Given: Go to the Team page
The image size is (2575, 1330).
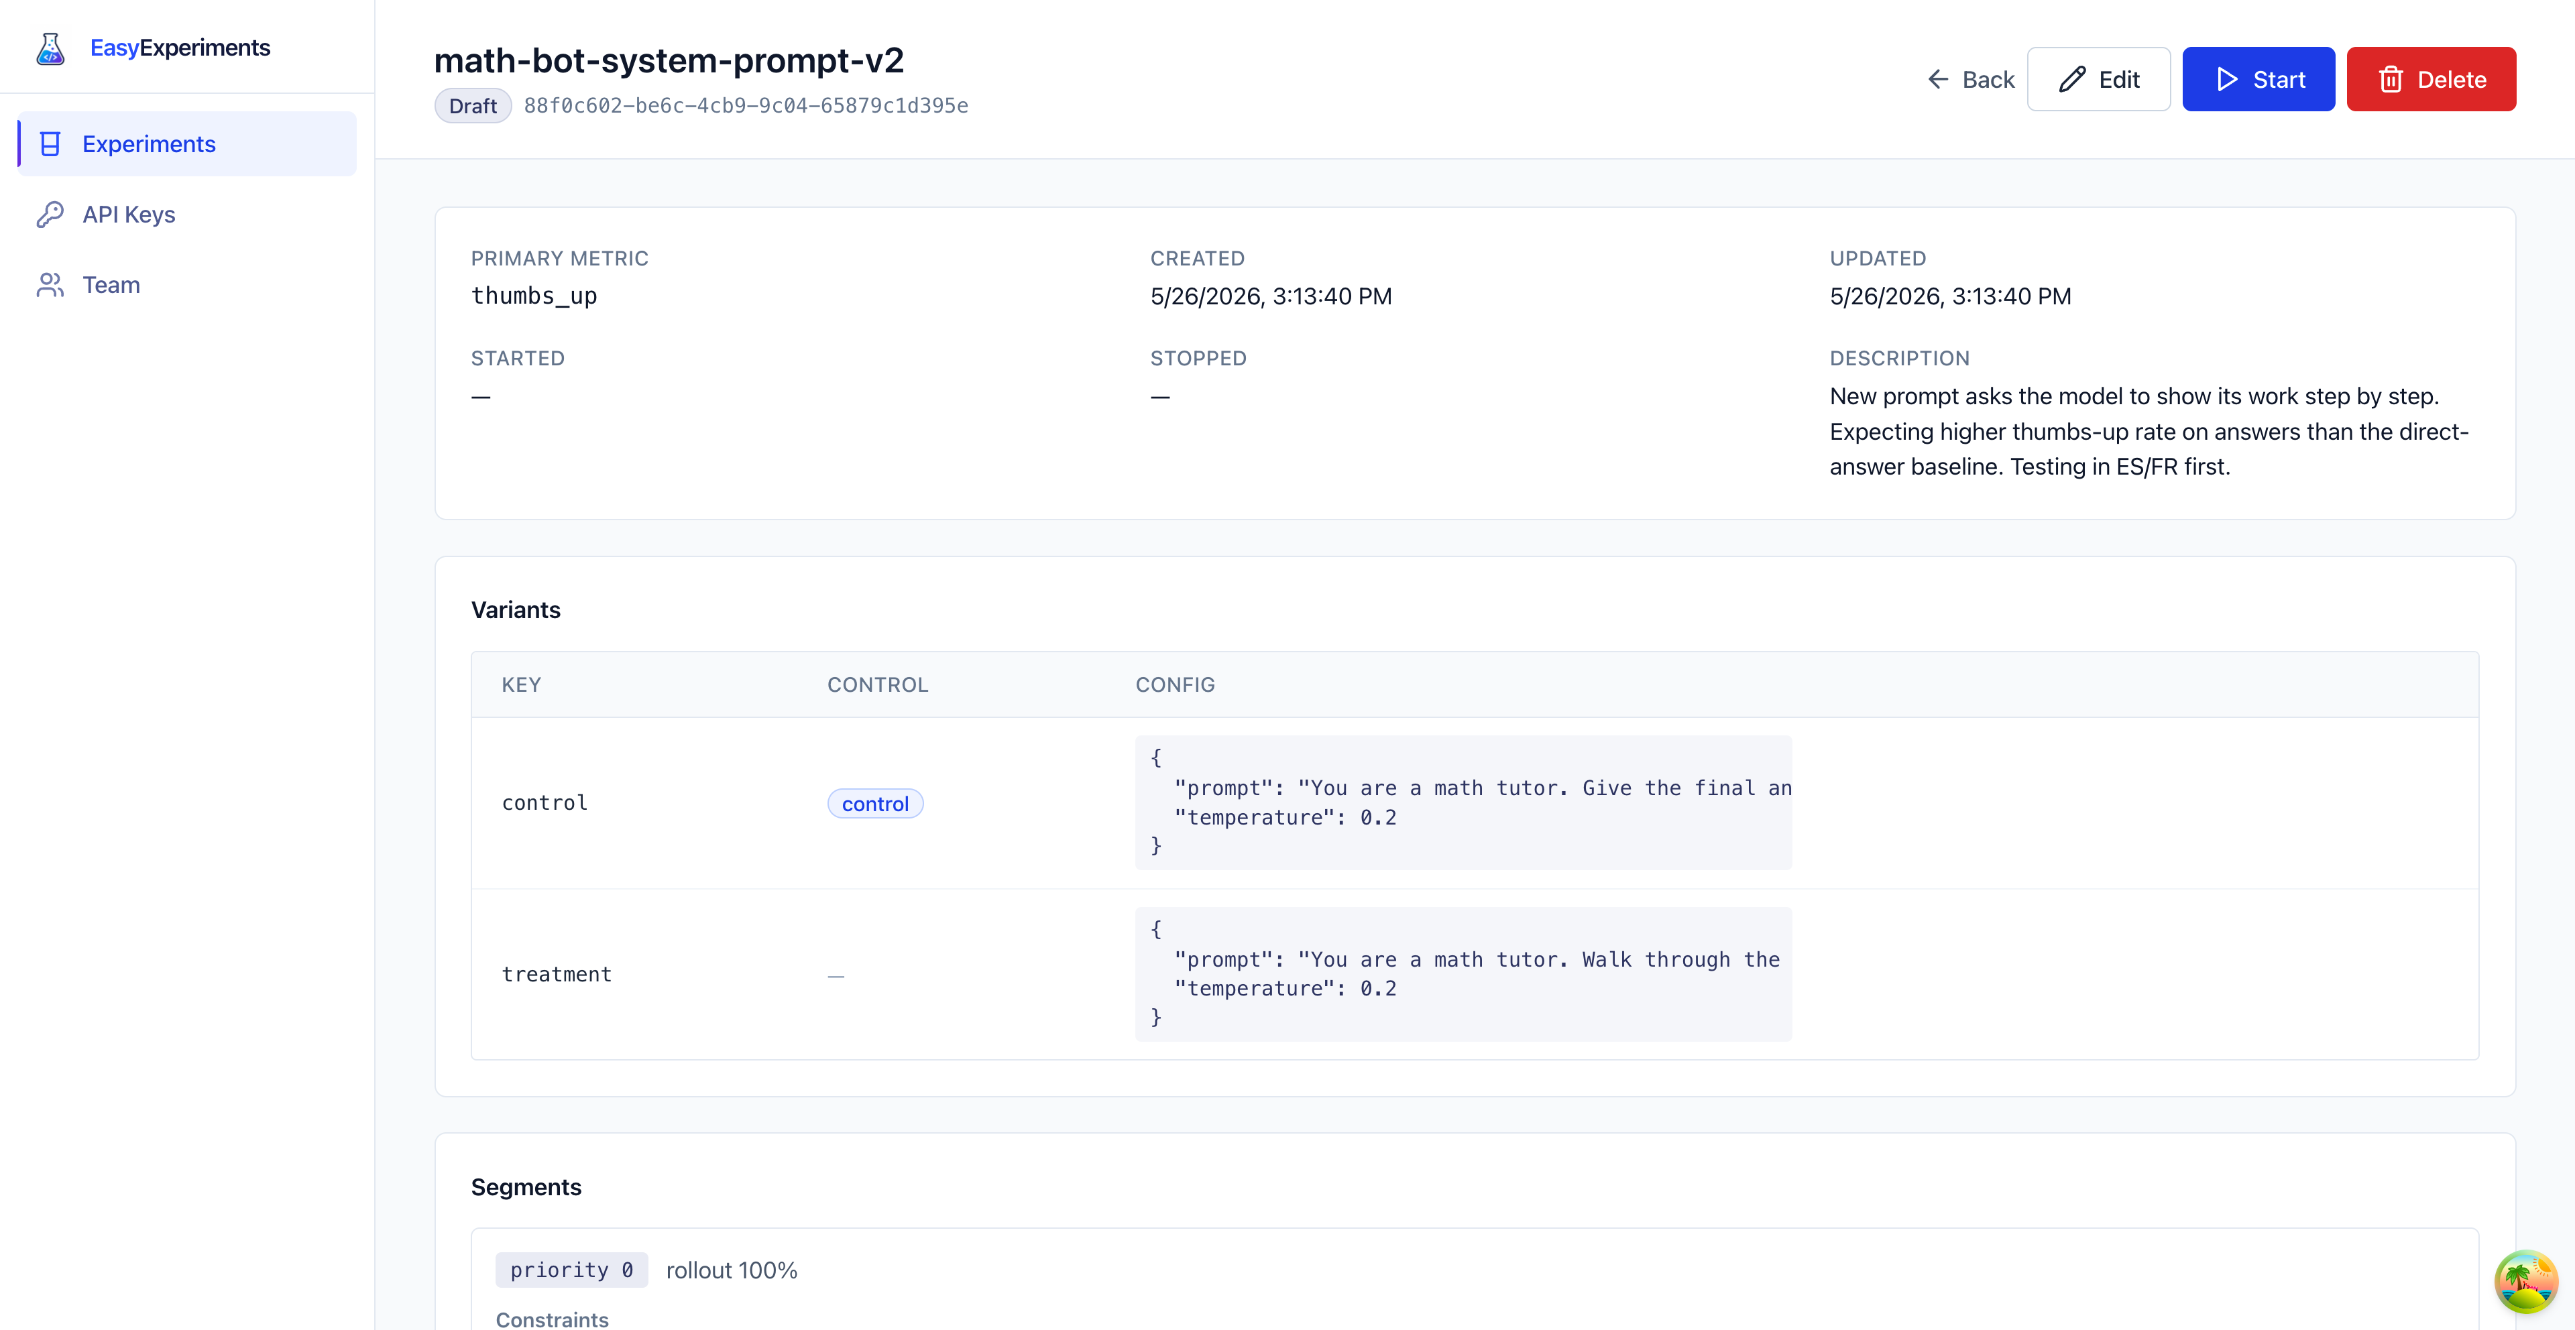Looking at the screenshot, I should (187, 285).
